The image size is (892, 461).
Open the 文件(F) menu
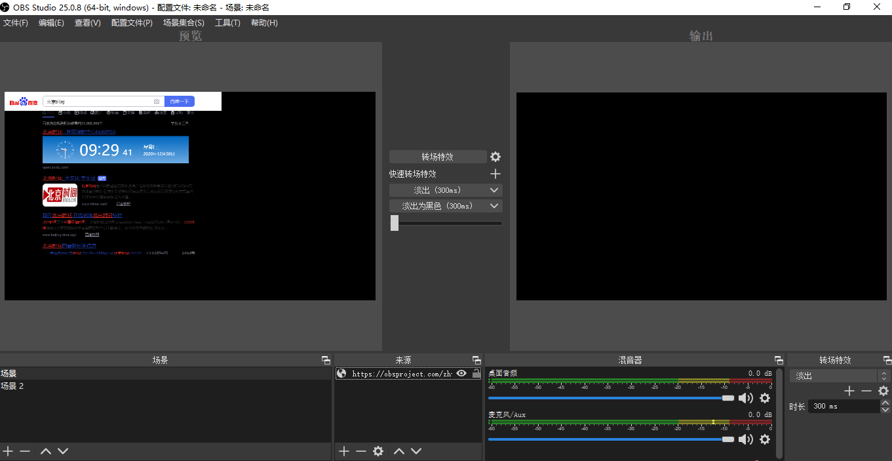[x=16, y=23]
